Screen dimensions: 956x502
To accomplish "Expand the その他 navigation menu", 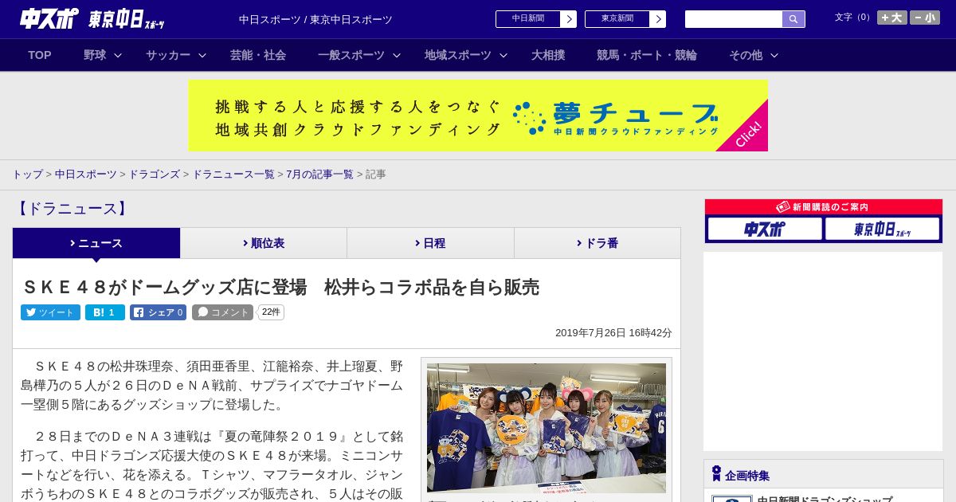I will pos(754,55).
